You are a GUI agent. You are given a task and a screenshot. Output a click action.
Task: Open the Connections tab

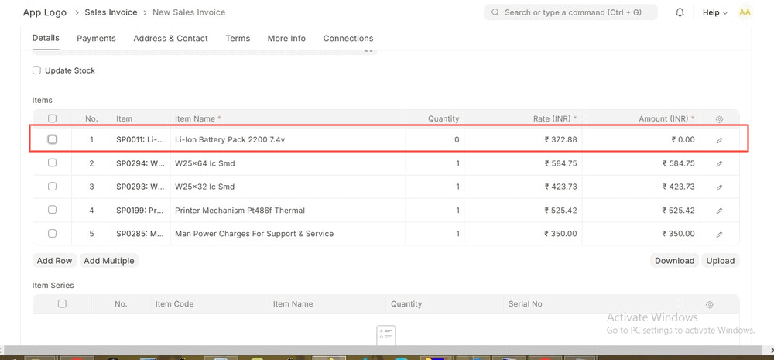point(348,39)
